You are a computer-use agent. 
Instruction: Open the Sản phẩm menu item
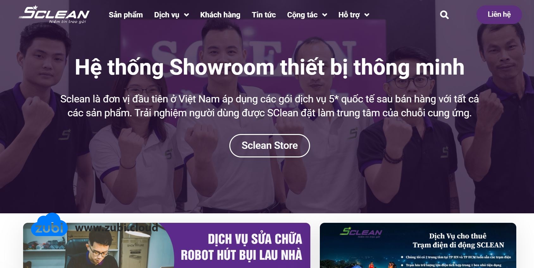tap(126, 15)
